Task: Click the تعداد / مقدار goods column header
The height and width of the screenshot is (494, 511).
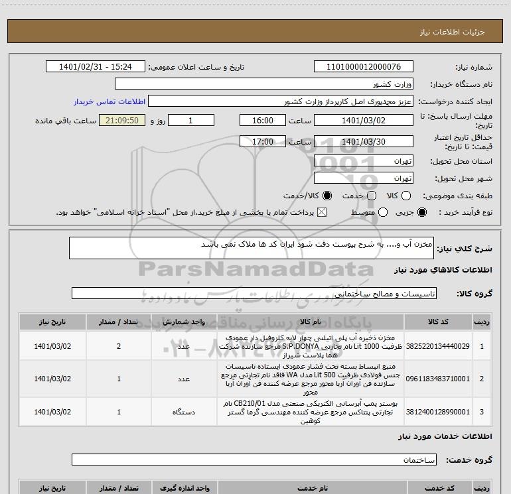Action: (119, 322)
